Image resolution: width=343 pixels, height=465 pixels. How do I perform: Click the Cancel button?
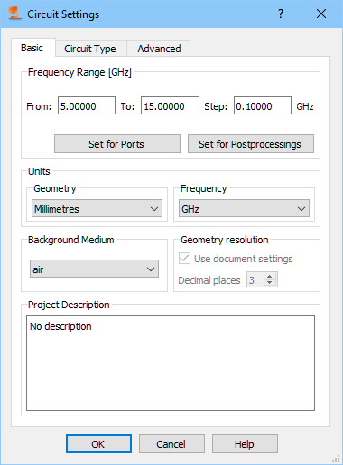[171, 443]
